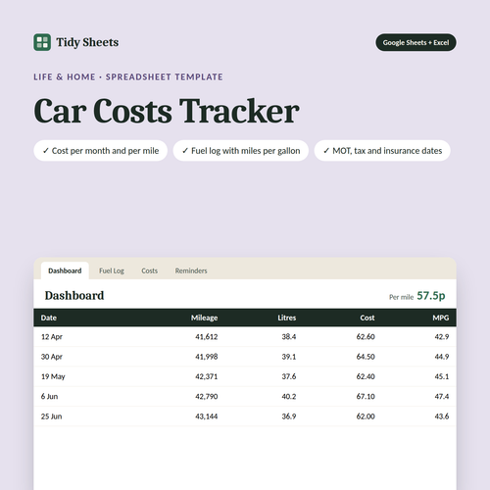Click MPG cell 43.6
Image resolution: width=490 pixels, height=490 pixels.
pos(442,416)
